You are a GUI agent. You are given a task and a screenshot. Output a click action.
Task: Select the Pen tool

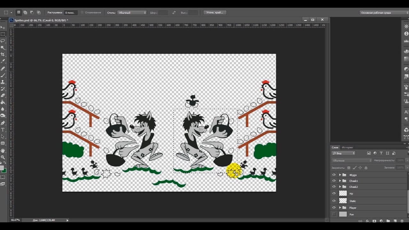(3, 123)
